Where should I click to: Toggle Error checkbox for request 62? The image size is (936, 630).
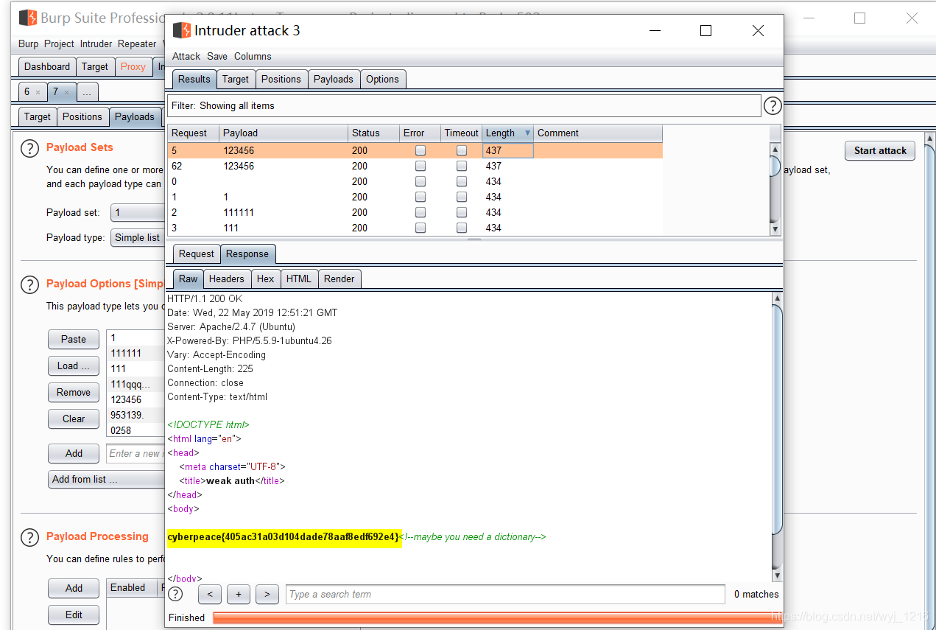pyautogui.click(x=421, y=166)
